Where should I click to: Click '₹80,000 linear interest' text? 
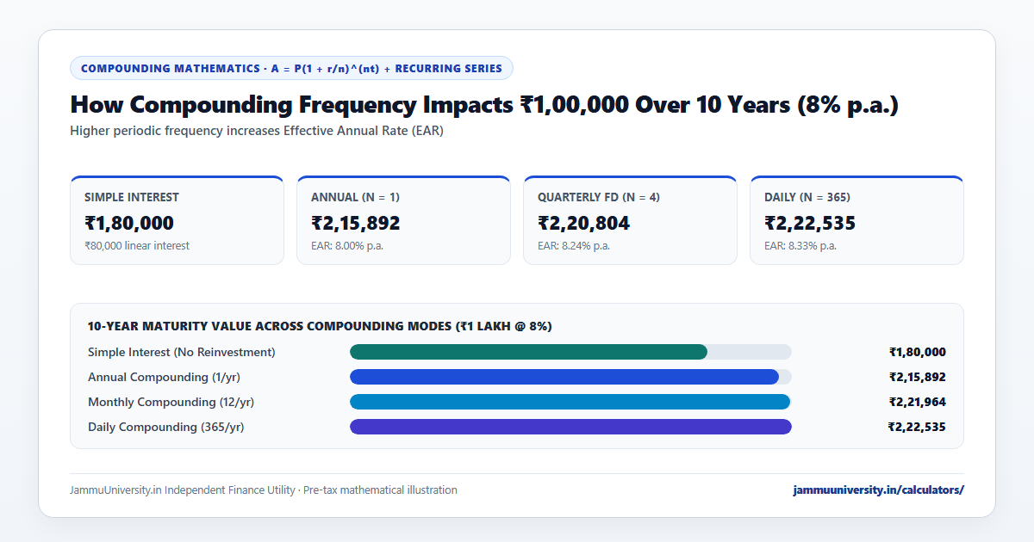[137, 246]
